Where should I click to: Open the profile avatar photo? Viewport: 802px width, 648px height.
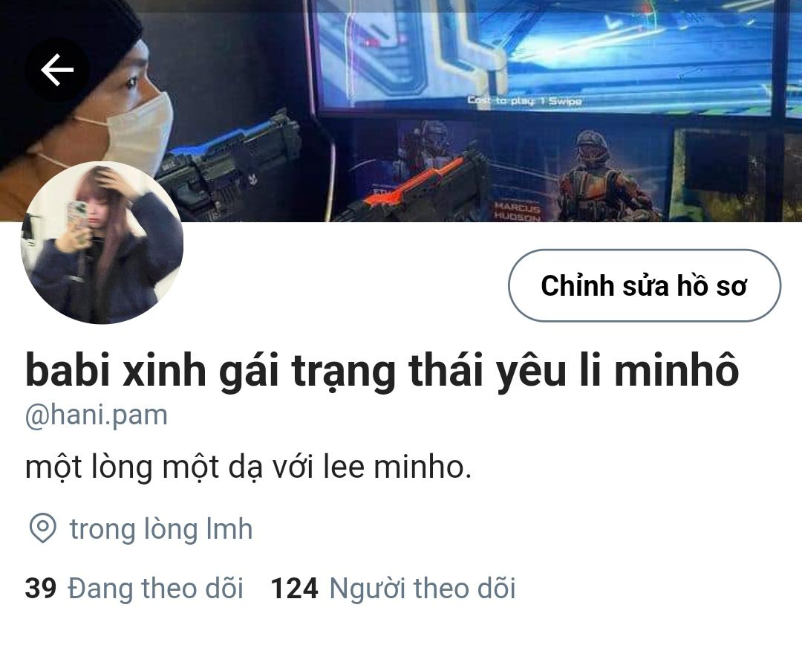coord(102,242)
